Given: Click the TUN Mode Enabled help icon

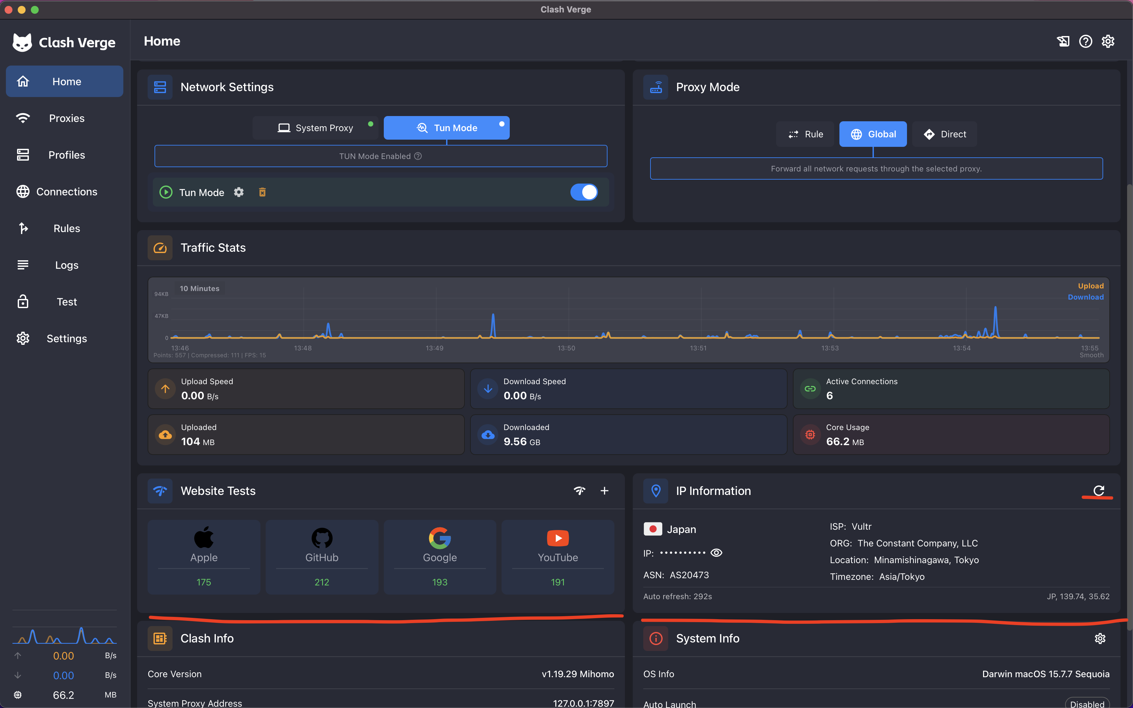Looking at the screenshot, I should click(418, 156).
